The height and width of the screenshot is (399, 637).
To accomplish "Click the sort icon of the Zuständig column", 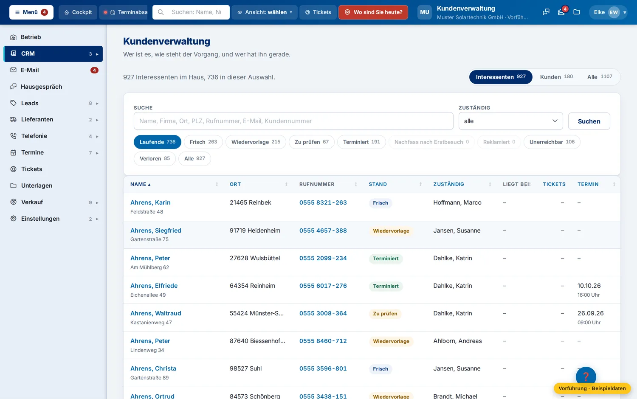I will coord(490,184).
